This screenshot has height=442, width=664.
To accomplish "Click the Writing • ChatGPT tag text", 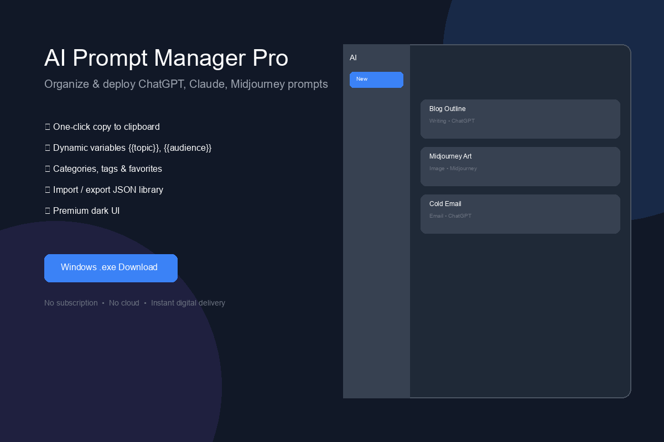I will coord(452,120).
